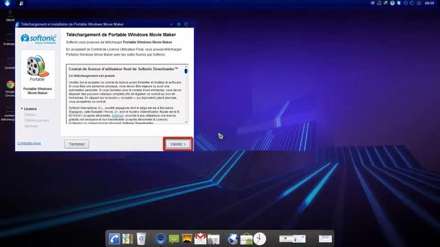Follow the Softonic link in the license text
The height and width of the screenshot is (247, 440).
pos(118,115)
